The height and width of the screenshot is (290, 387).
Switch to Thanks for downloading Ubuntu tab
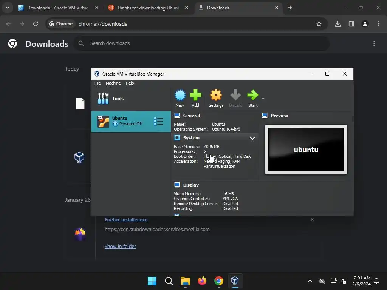(x=148, y=8)
